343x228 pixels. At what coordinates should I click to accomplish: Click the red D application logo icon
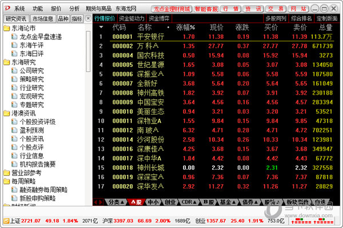[7, 8]
